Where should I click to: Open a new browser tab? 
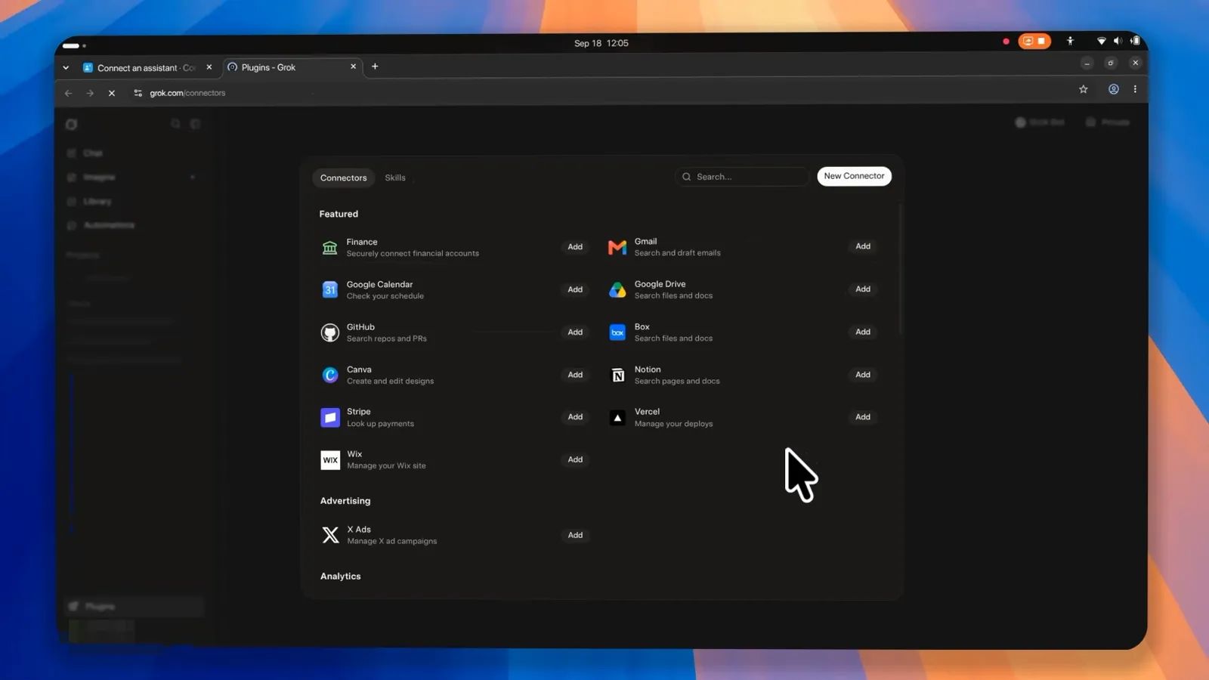pyautogui.click(x=375, y=66)
